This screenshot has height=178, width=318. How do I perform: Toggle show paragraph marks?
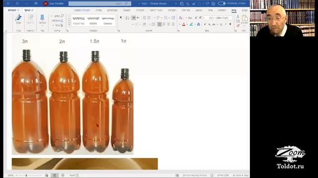click(121, 18)
